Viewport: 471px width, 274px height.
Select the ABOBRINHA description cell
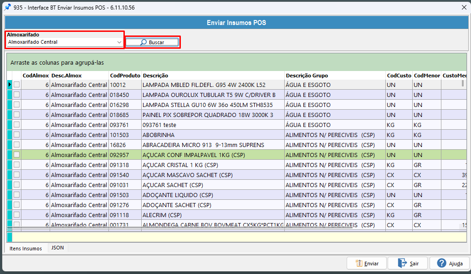click(213, 135)
